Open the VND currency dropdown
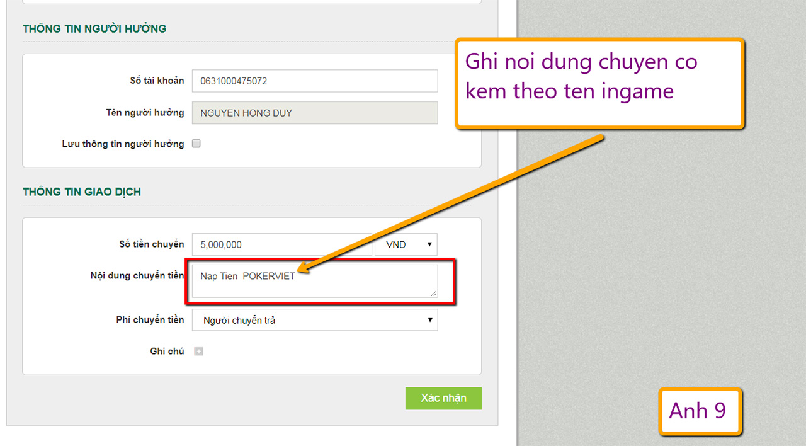This screenshot has width=806, height=446. tap(406, 244)
